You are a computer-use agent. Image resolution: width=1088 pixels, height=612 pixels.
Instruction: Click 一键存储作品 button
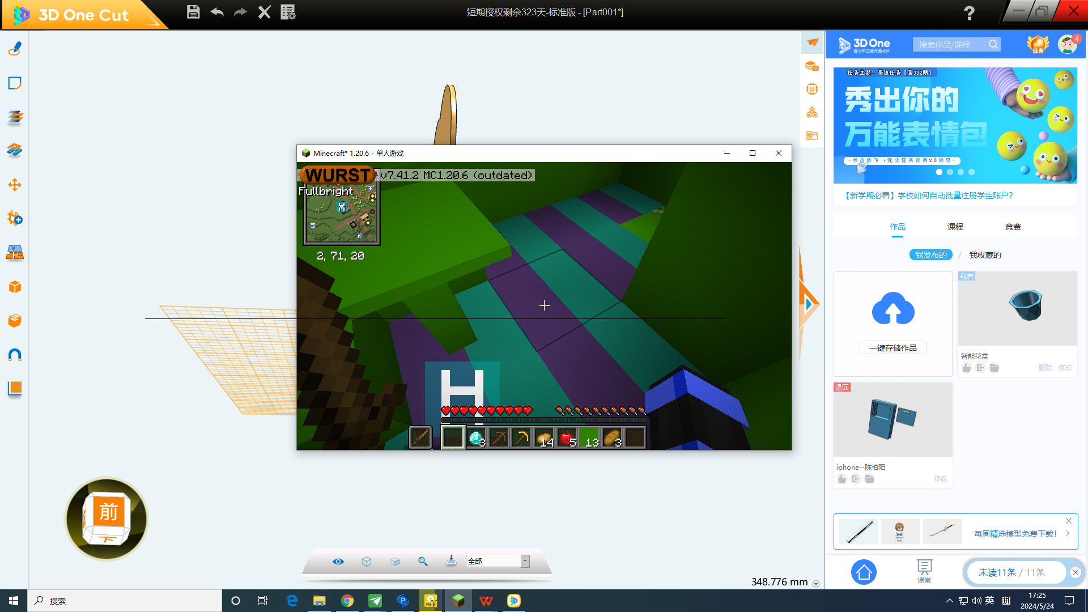pyautogui.click(x=892, y=348)
